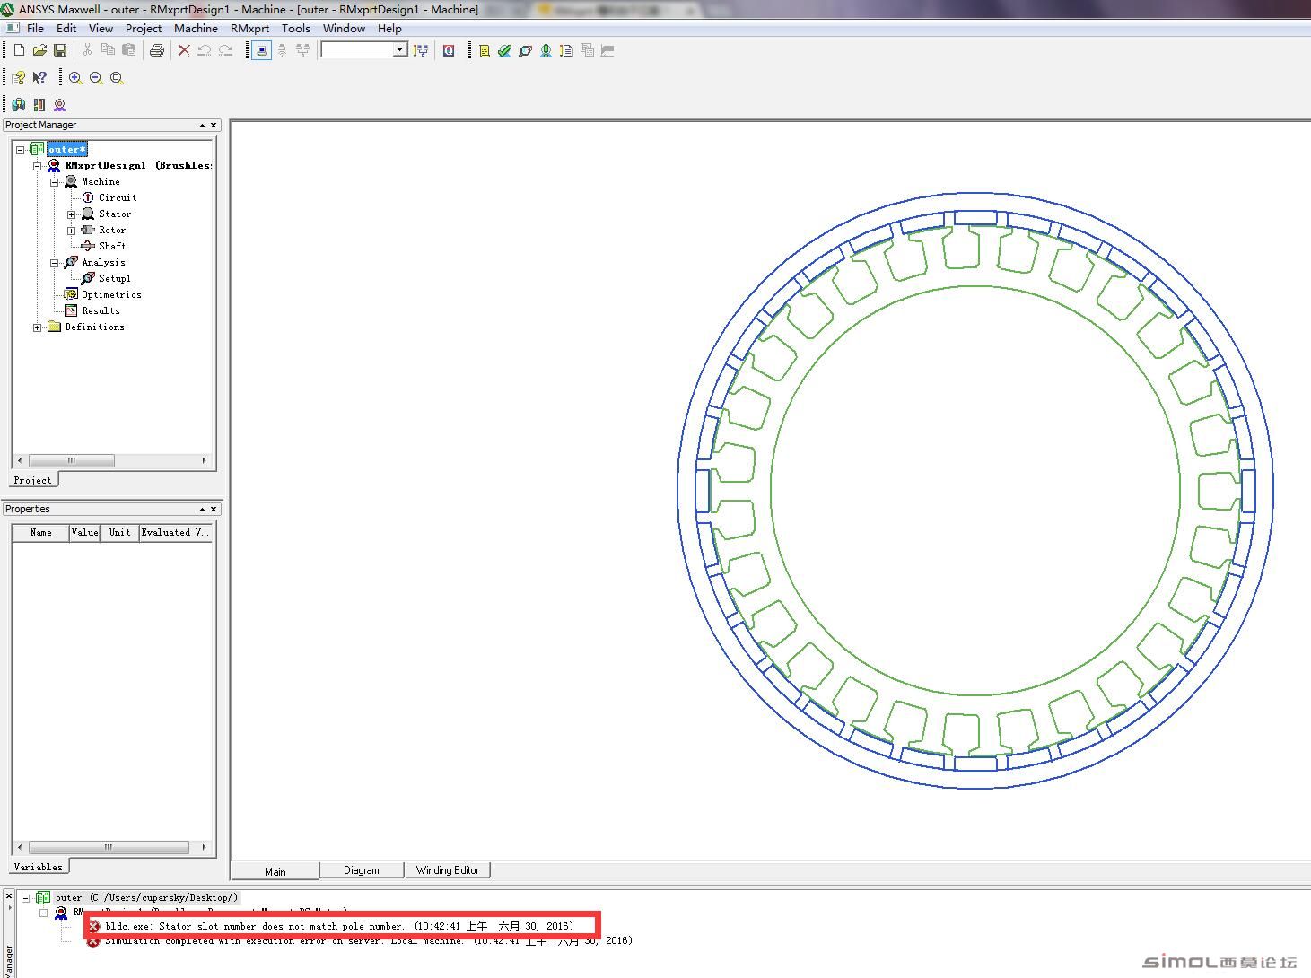
Task: Click the Cut scissors icon
Action: pyautogui.click(x=87, y=50)
